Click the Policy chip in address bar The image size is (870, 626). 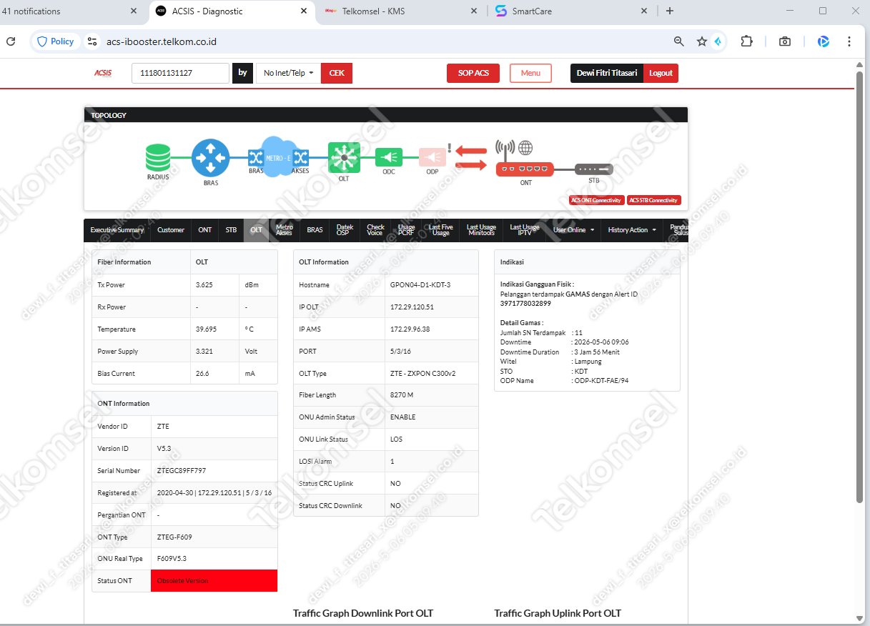click(x=56, y=41)
